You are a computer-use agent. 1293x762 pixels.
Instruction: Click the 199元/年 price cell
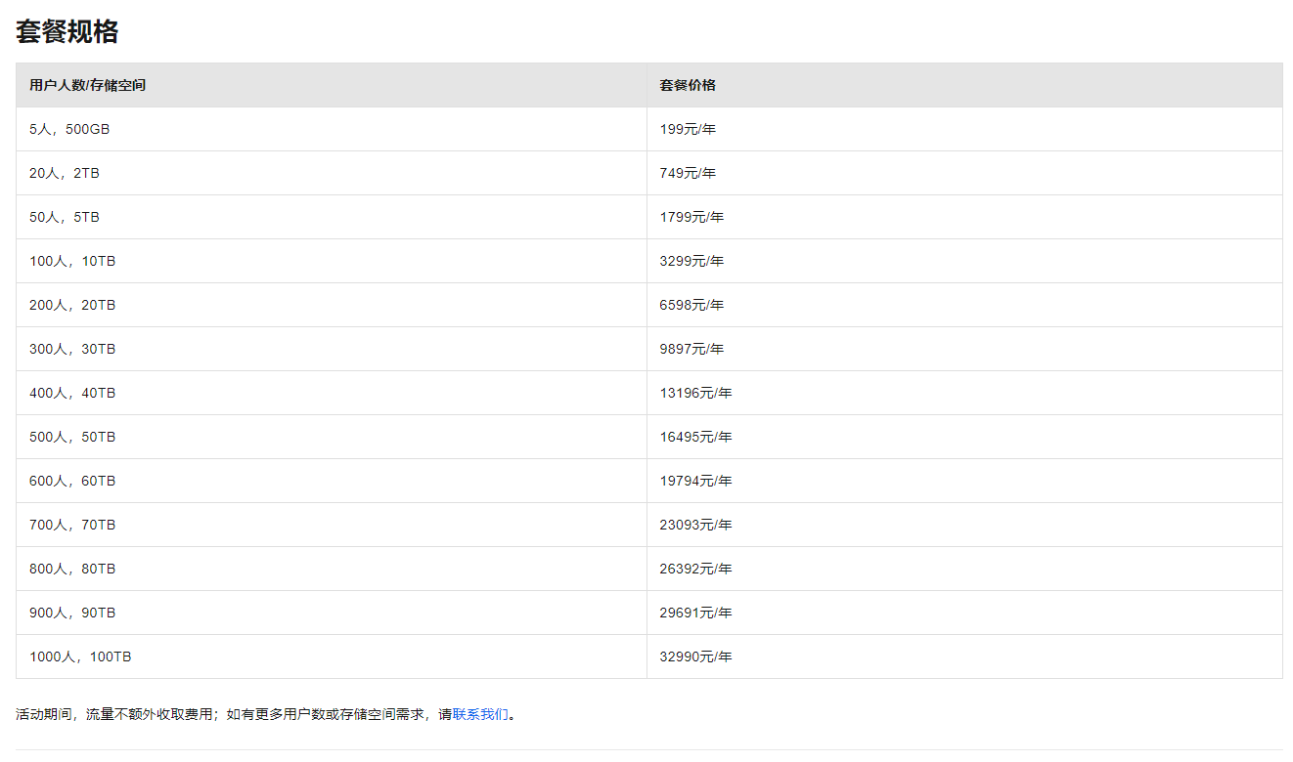coord(688,129)
